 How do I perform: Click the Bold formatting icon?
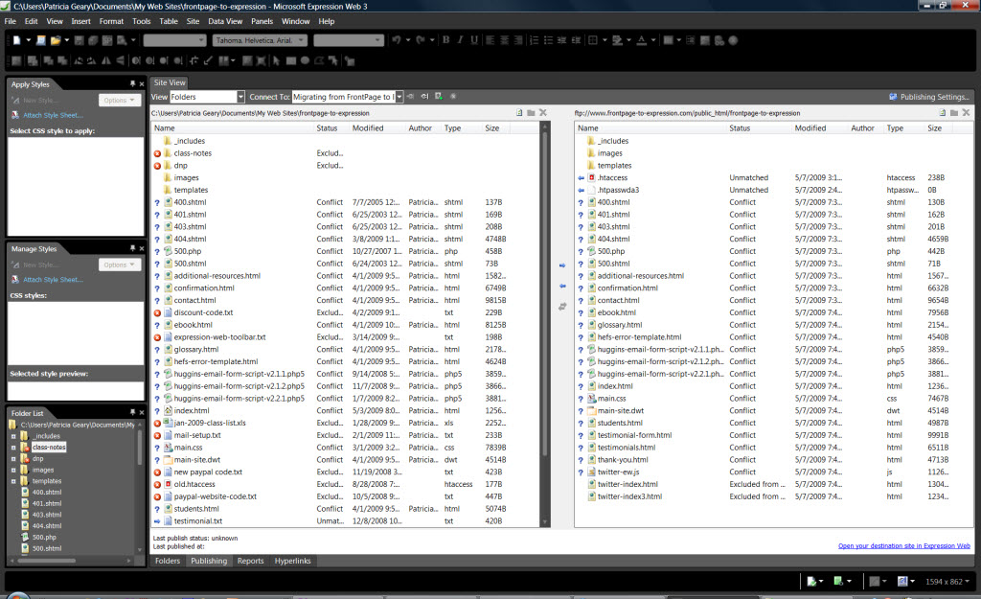tap(446, 40)
